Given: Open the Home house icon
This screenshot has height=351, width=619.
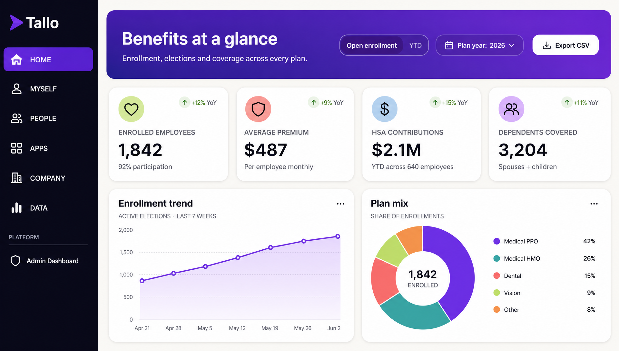Looking at the screenshot, I should pos(16,60).
